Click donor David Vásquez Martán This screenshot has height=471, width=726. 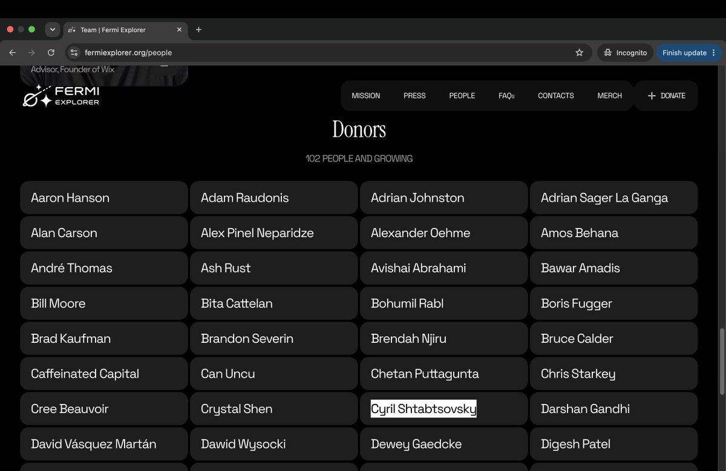(x=104, y=444)
